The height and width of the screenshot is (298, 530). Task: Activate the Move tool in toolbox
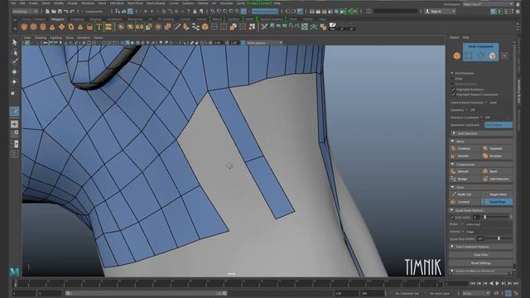(x=15, y=72)
